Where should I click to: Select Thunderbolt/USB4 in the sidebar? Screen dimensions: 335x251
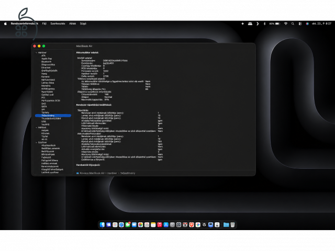click(51, 119)
